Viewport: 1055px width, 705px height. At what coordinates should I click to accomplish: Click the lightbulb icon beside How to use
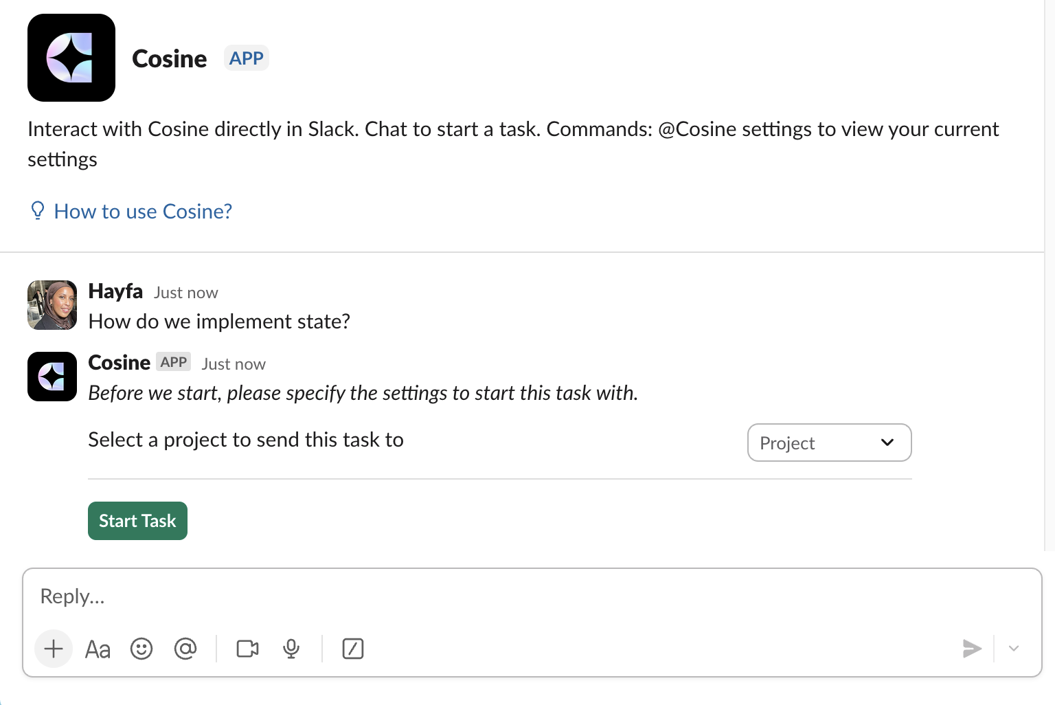pos(38,211)
